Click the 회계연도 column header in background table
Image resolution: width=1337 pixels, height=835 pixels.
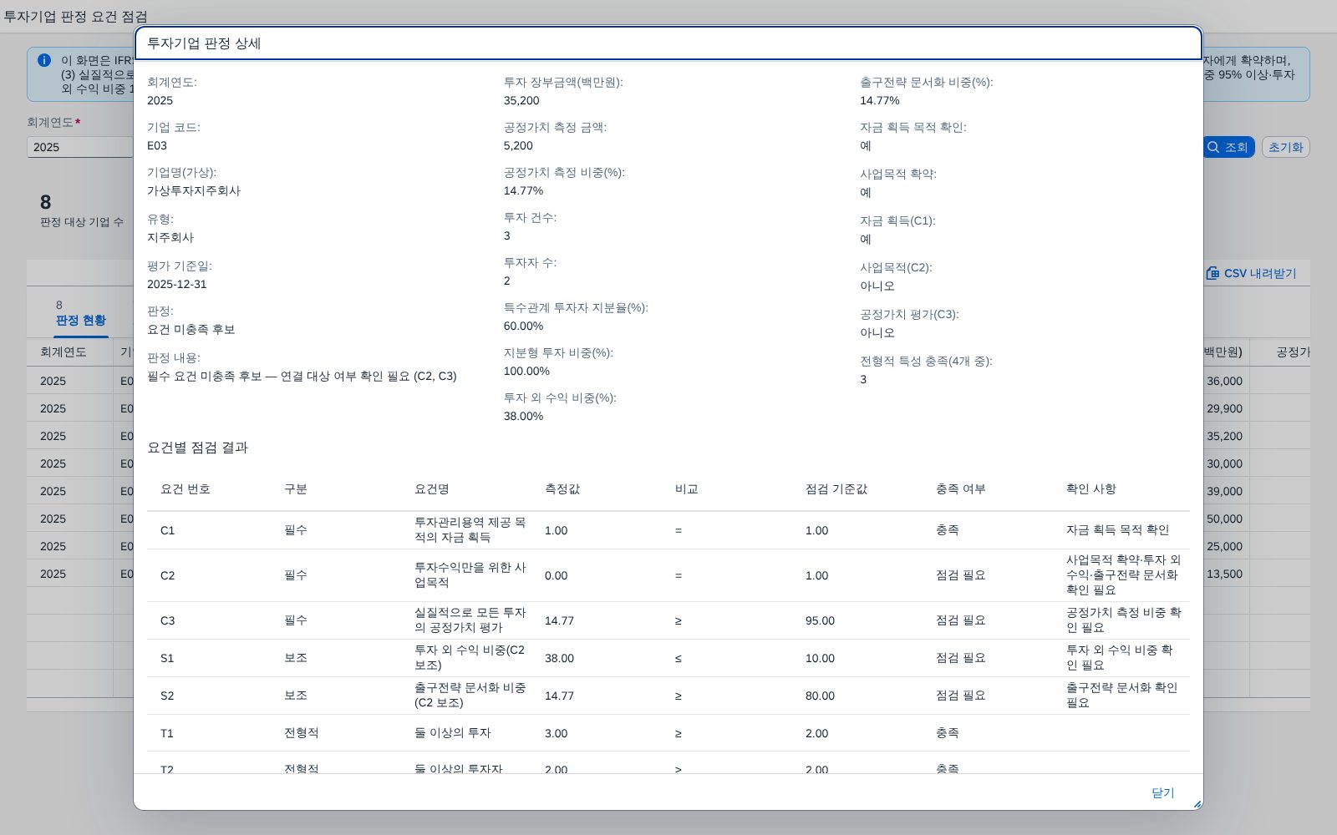click(64, 352)
